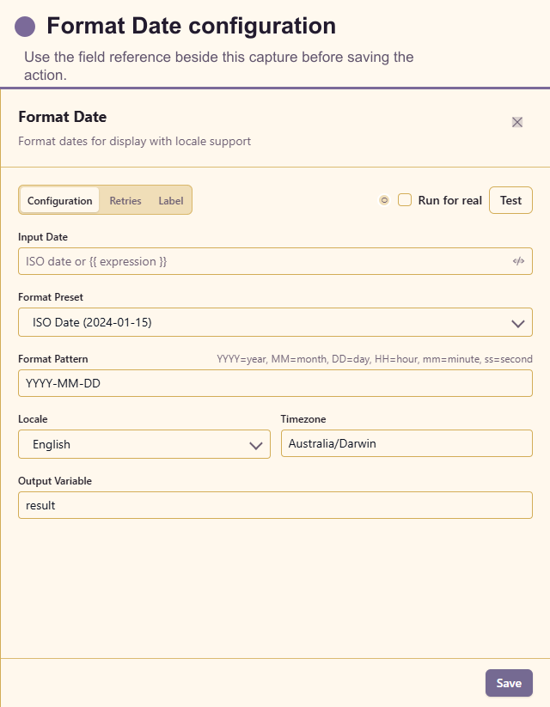Viewport: 550px width, 707px height.
Task: Click the small circle status icon beside Run for real
Action: 384,200
